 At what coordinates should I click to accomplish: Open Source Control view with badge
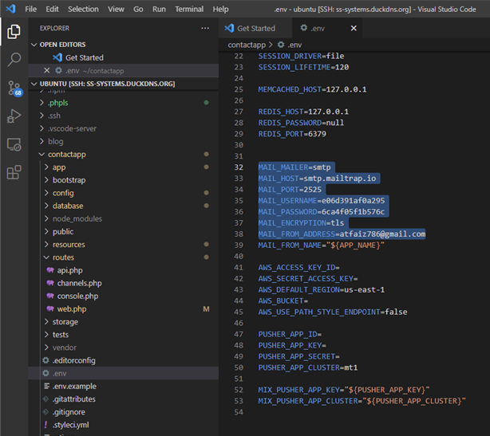click(14, 88)
